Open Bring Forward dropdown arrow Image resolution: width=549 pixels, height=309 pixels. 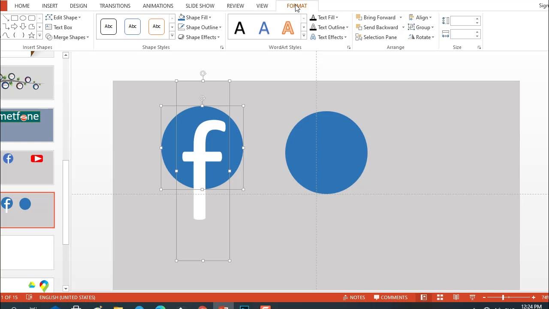click(x=401, y=17)
